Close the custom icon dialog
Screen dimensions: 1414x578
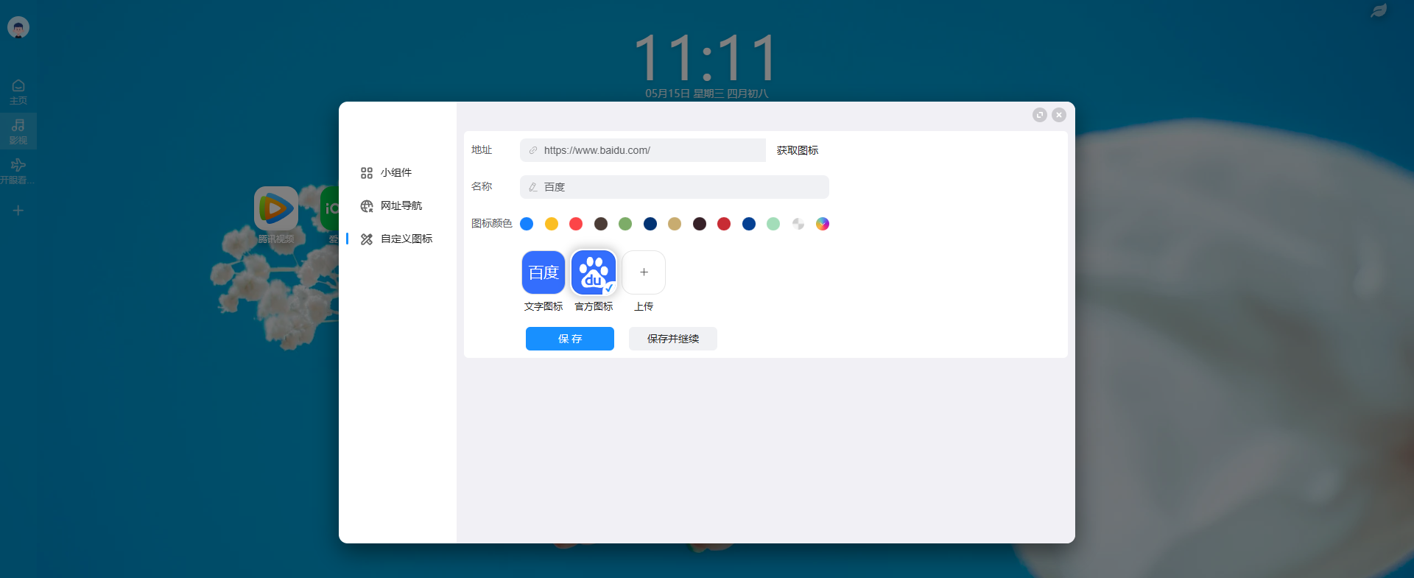[x=1059, y=115]
